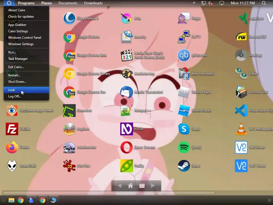The image size is (273, 205).
Task: Open Trillian icon
Action: (x=241, y=74)
